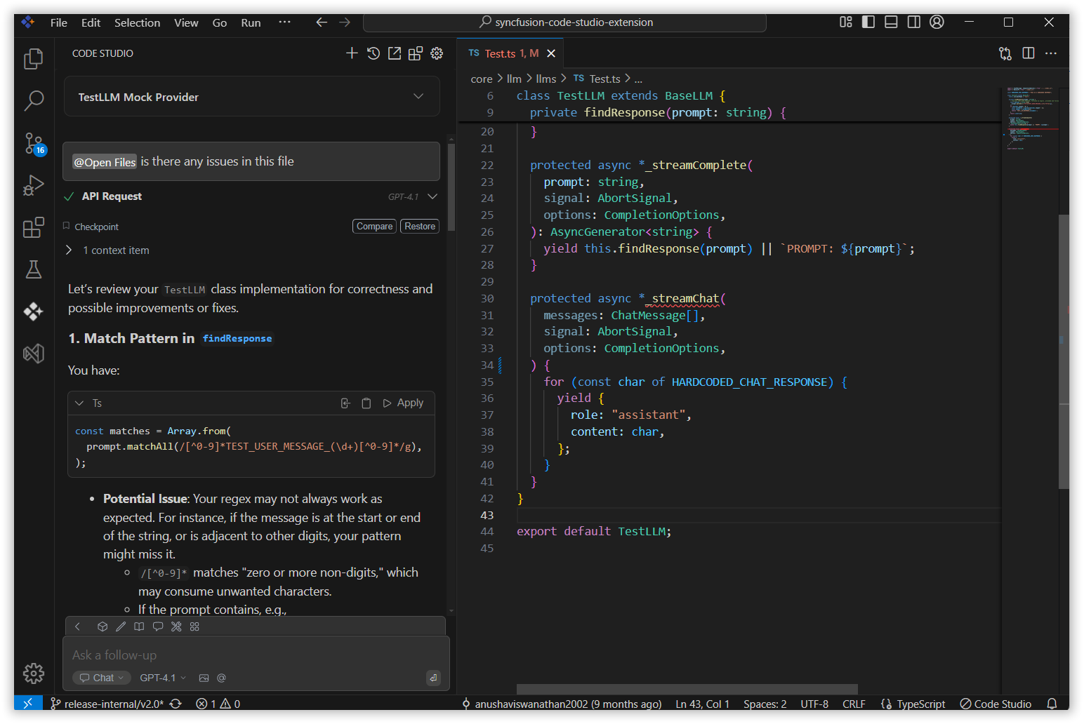The height and width of the screenshot is (724, 1084).
Task: Open Run and Debug view
Action: 34,185
